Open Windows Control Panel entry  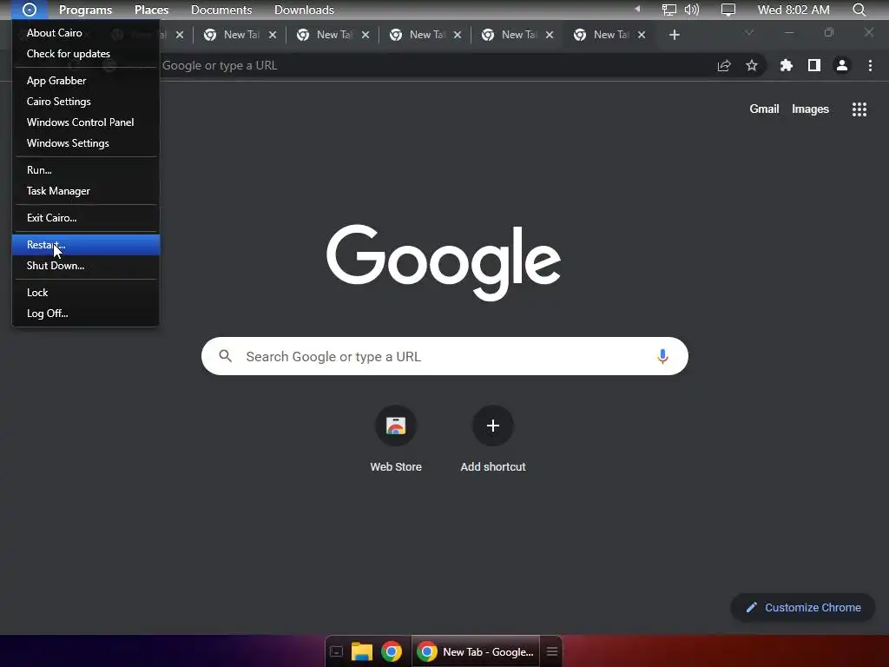pos(86,122)
